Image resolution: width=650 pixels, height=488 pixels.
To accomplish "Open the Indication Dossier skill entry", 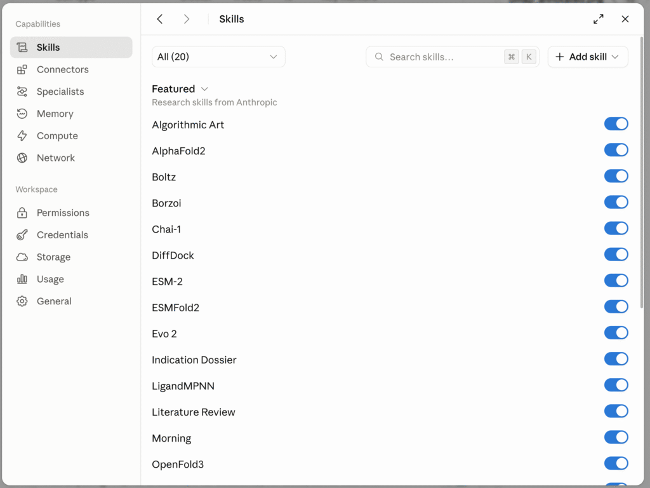I will tap(194, 360).
